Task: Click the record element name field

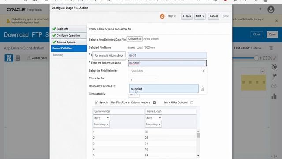Action: tap(167, 55)
